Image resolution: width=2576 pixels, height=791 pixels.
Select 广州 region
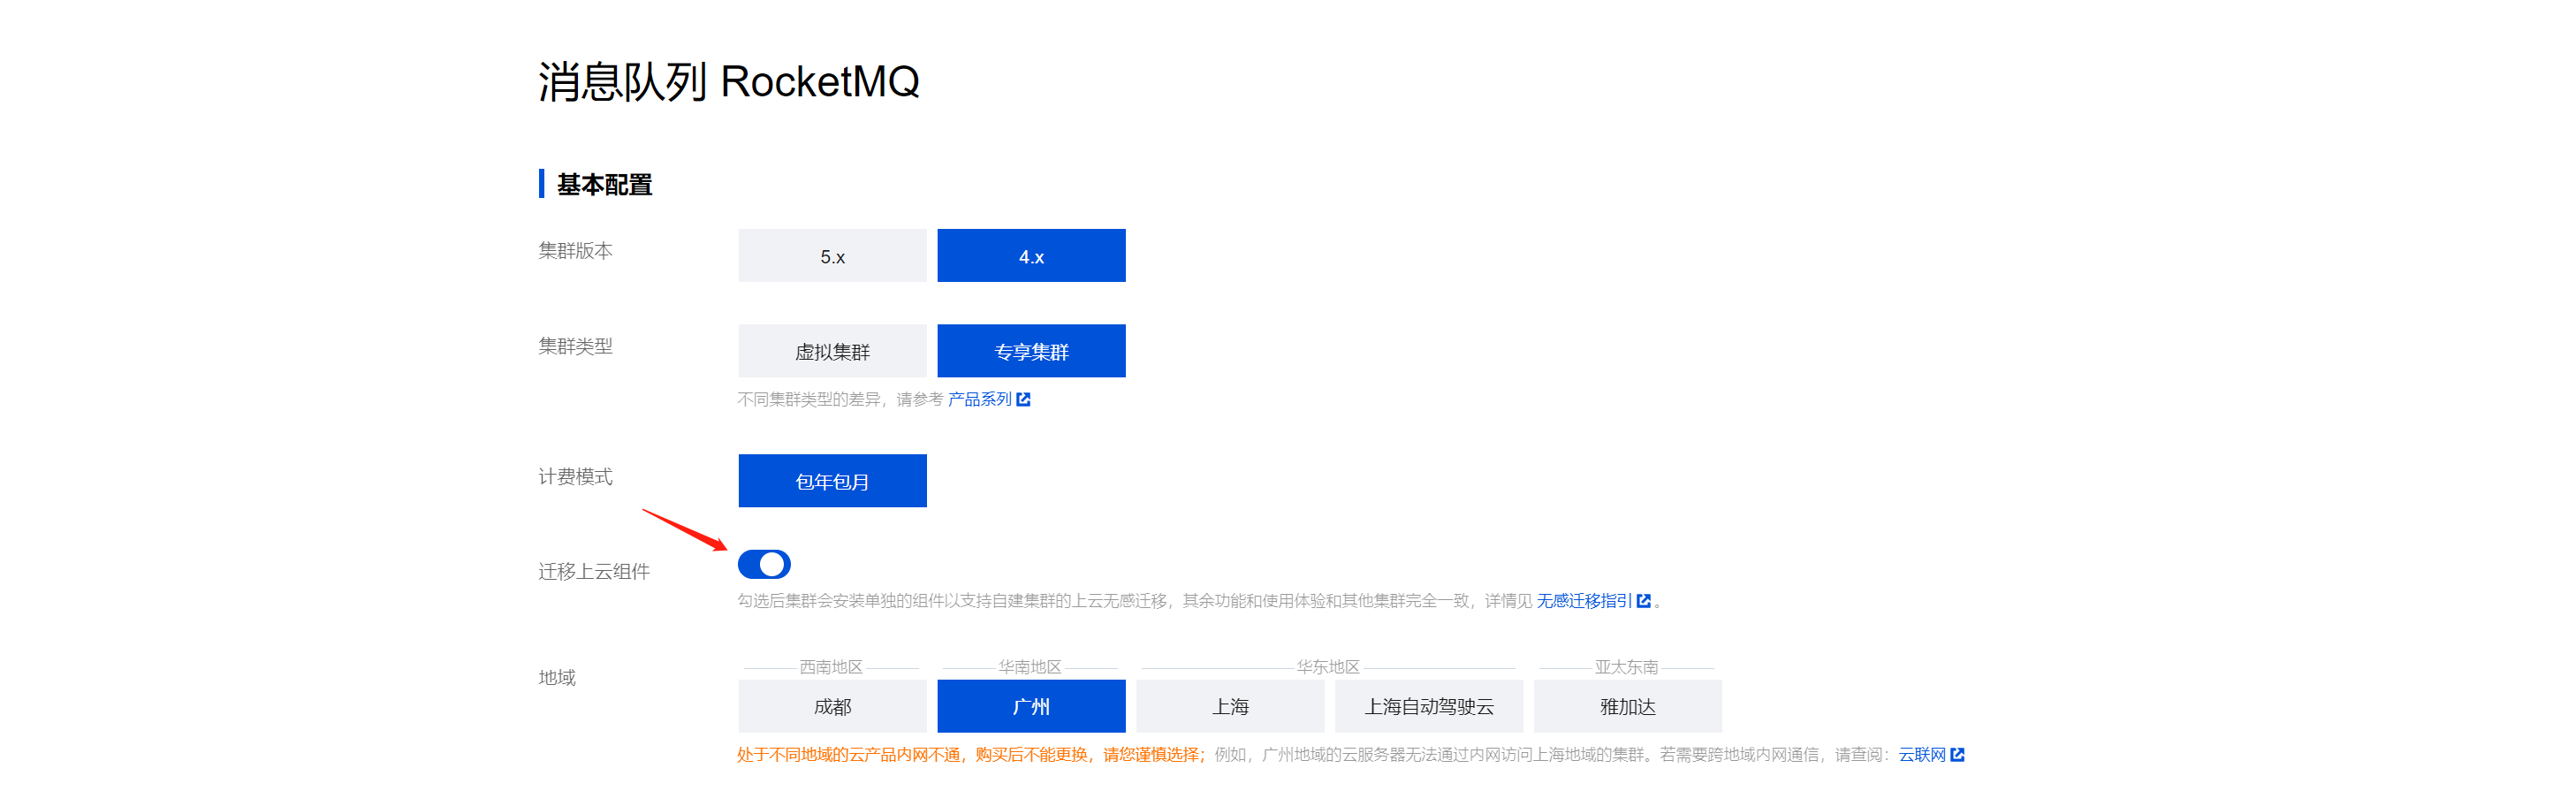point(1031,706)
